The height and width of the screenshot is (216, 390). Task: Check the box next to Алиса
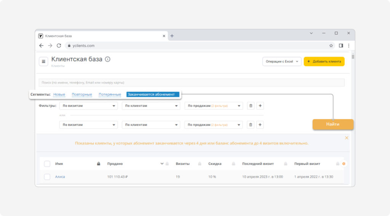[x=47, y=177]
